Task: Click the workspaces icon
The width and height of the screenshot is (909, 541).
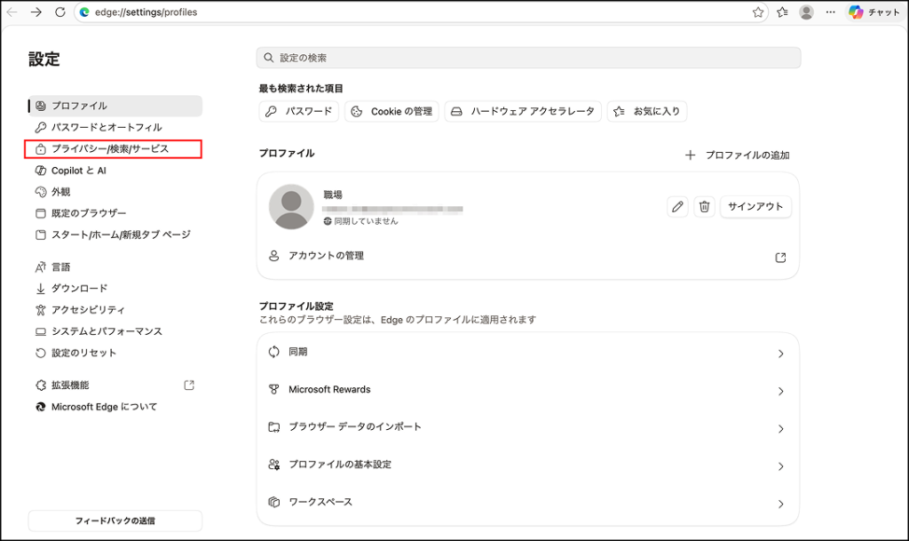Action: pos(274,502)
